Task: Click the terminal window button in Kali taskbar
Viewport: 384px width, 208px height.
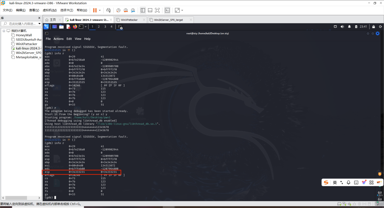Action: pos(120,27)
